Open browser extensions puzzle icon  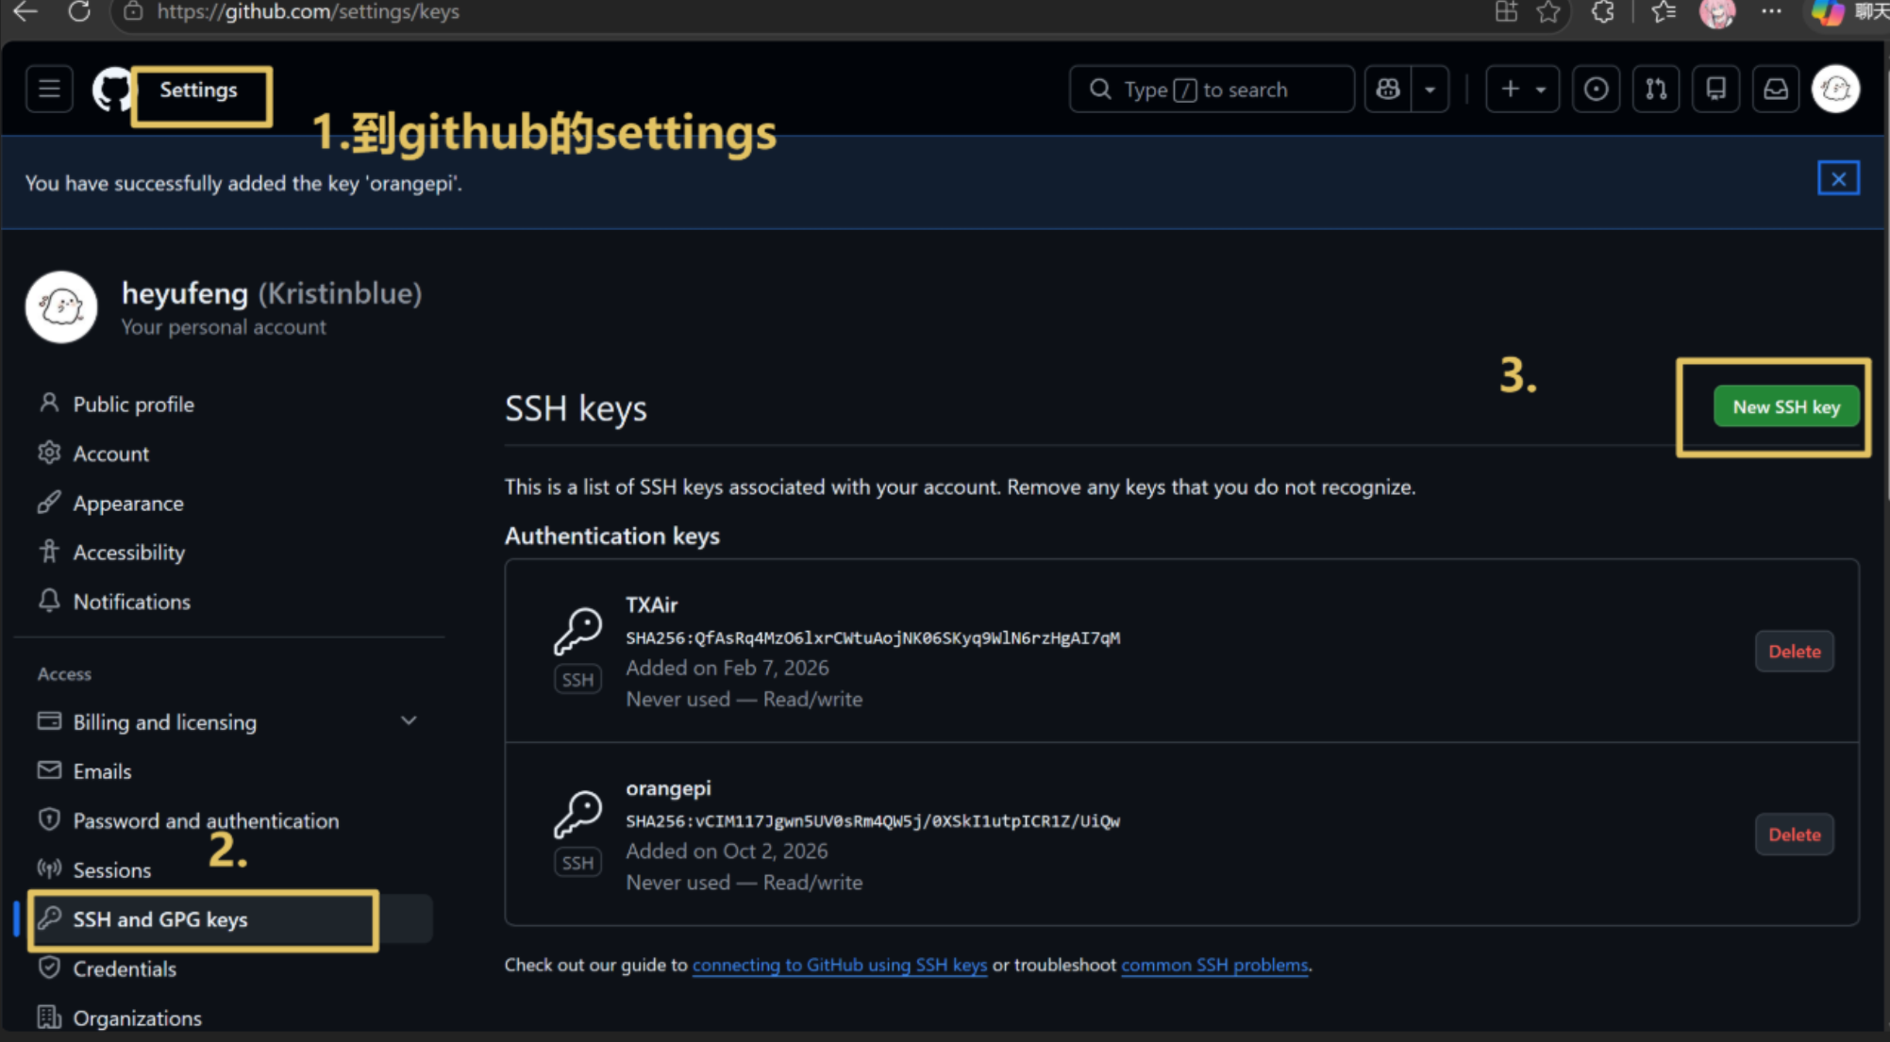coord(1603,12)
